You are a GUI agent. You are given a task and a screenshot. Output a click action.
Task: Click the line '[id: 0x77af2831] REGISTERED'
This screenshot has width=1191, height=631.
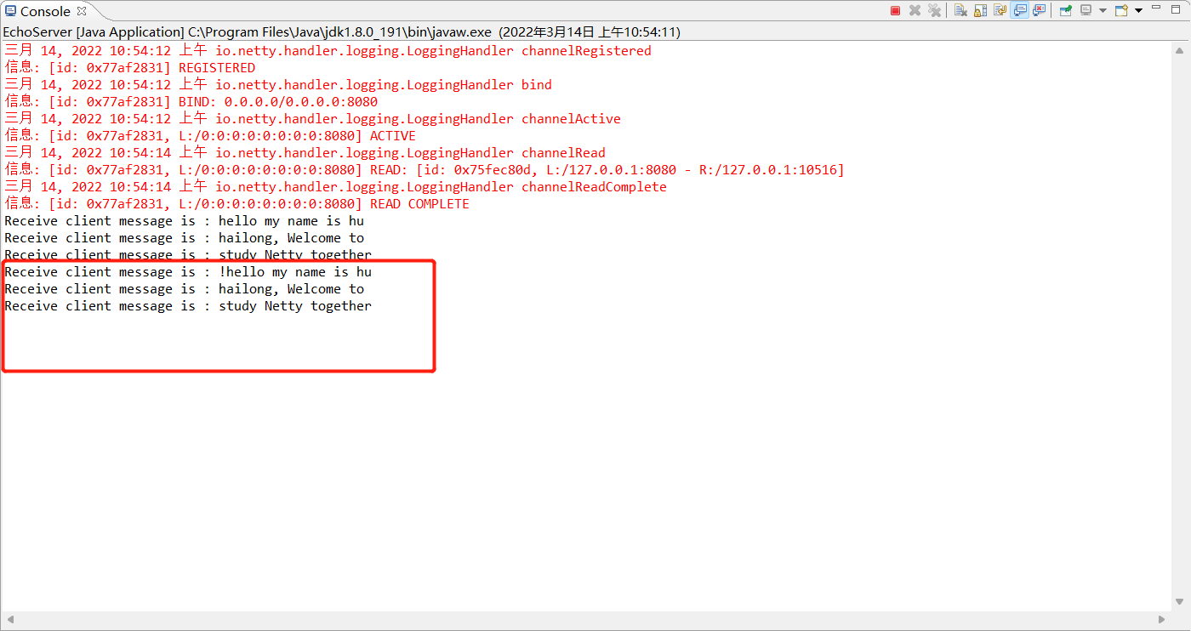pos(130,68)
